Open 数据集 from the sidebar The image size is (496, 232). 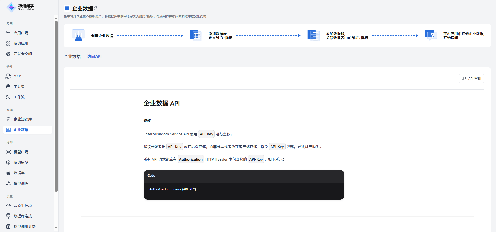pos(19,173)
